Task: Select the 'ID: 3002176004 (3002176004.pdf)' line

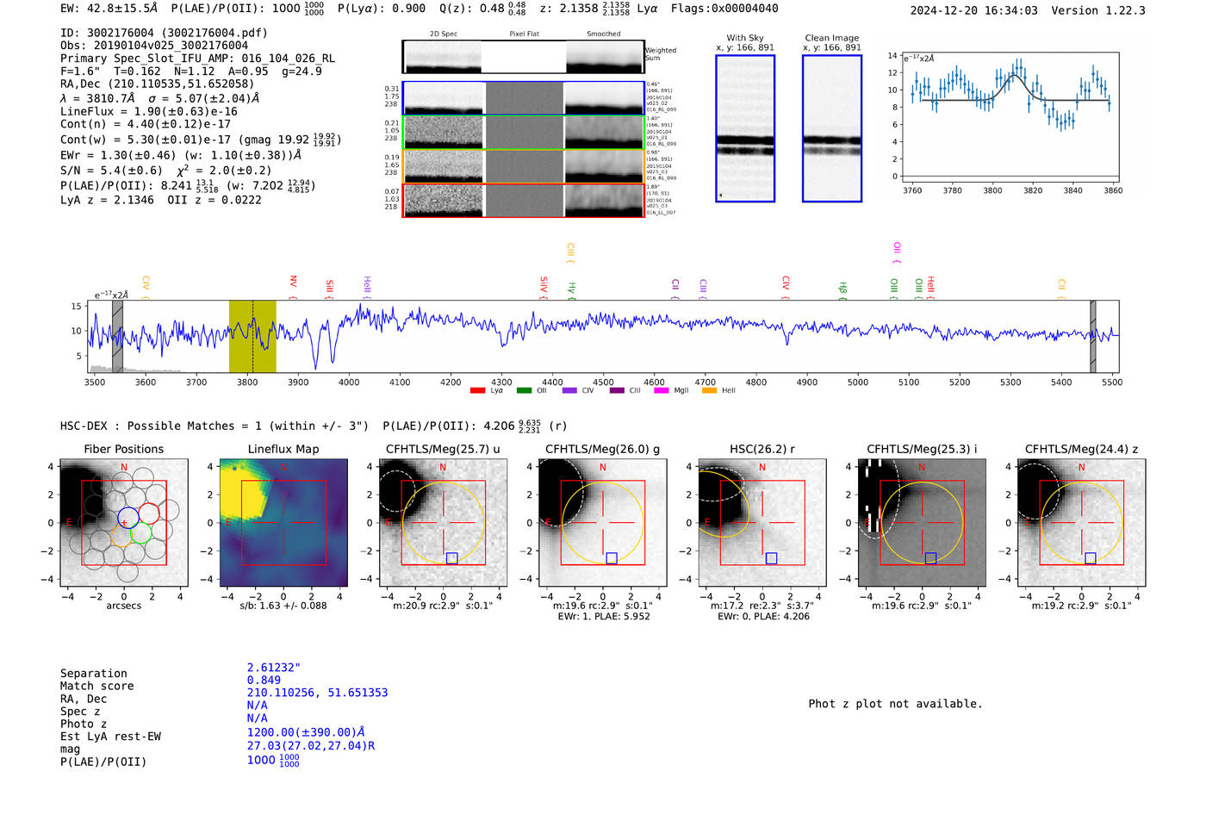Action: 164,33
